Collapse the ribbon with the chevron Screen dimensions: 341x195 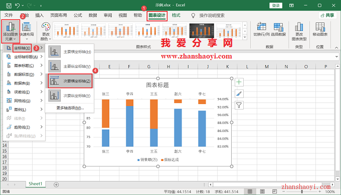pyautogui.click(x=336, y=47)
